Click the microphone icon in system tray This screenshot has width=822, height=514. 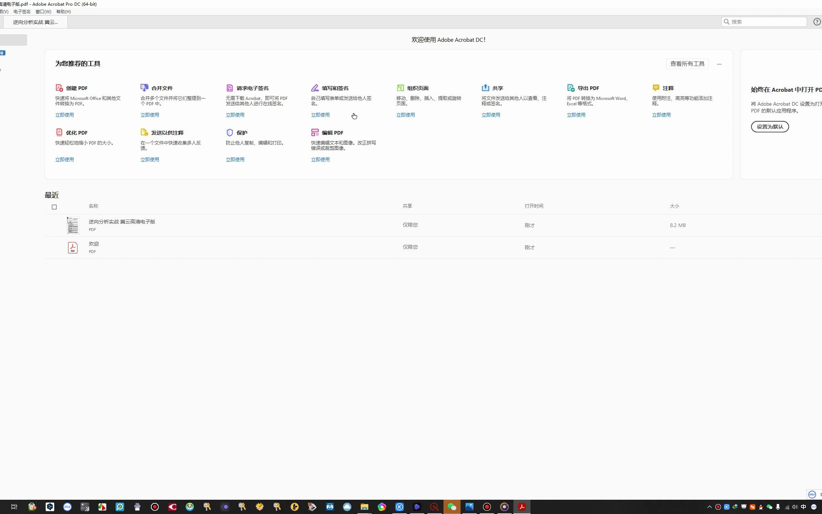coord(778,507)
